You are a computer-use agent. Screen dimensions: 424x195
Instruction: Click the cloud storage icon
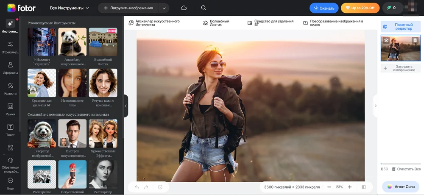(x=184, y=8)
